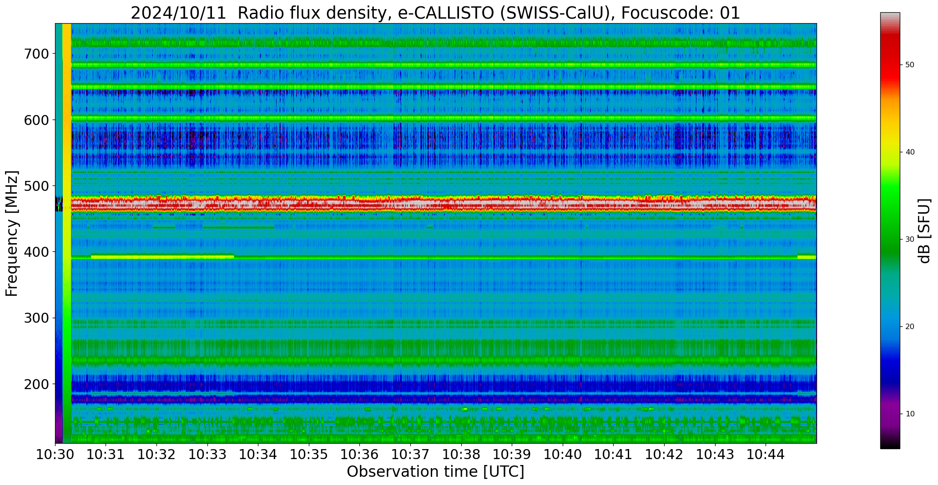Click the colorbar tick label 20
Image resolution: width=938 pixels, height=485 pixels.
tap(910, 327)
